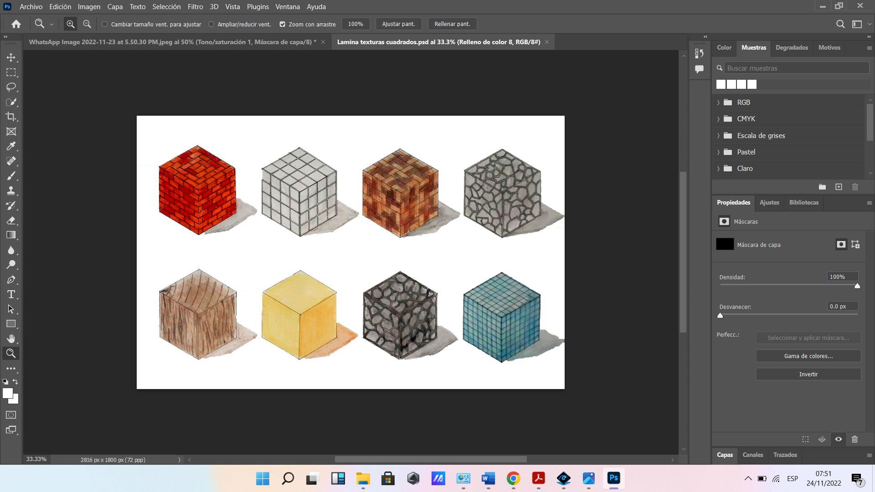Select the Lasso tool
This screenshot has width=875, height=492.
tap(11, 87)
